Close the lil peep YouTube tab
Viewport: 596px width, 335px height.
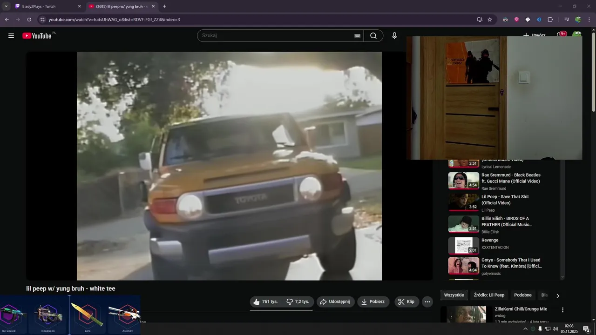(153, 7)
